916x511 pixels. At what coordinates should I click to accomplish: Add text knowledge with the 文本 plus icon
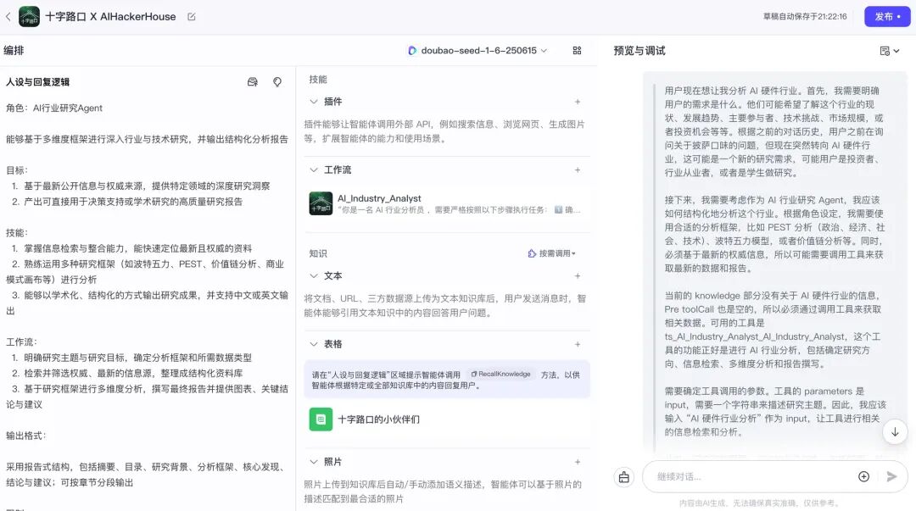pos(578,275)
